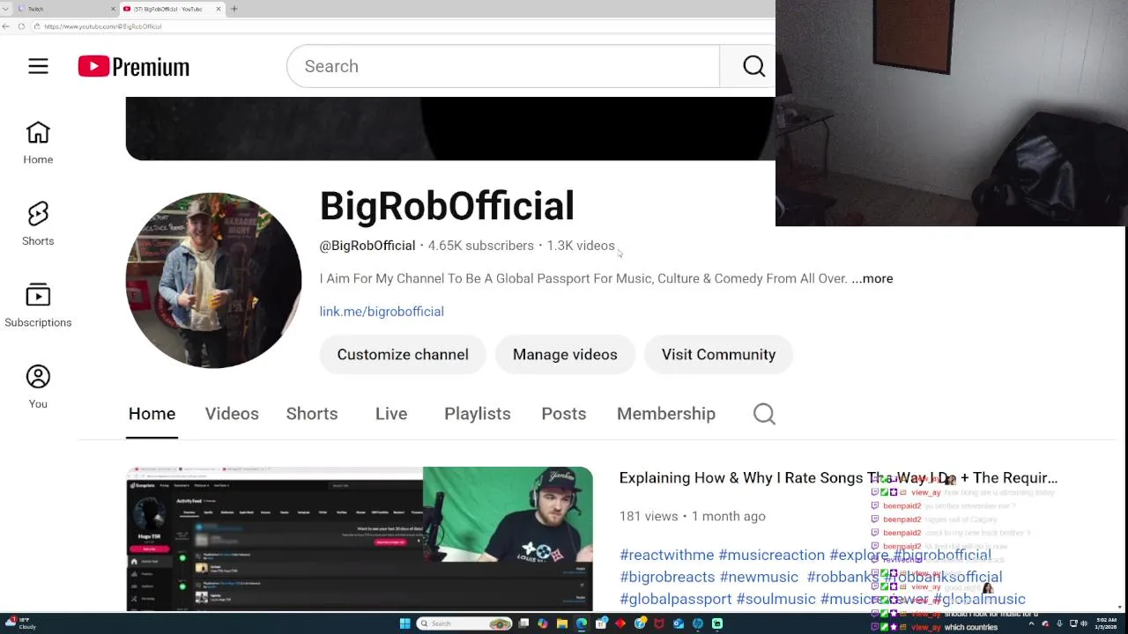The image size is (1128, 634).
Task: Open Shorts from the left sidebar
Action: tap(38, 224)
